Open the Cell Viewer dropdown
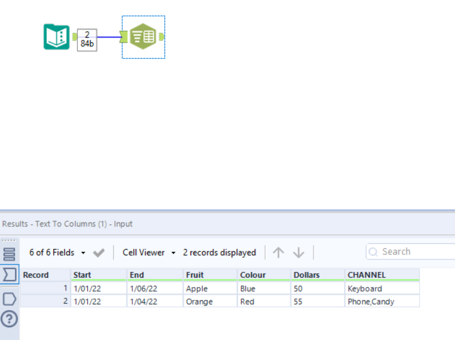455x340 pixels. click(149, 252)
